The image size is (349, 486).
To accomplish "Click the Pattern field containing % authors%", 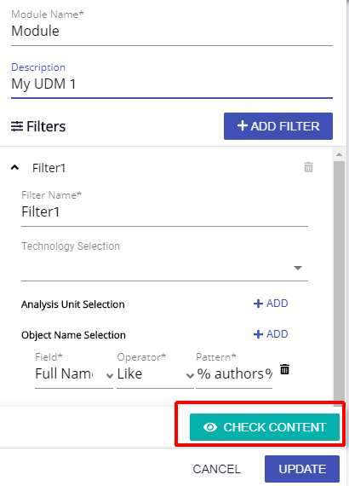I will tap(234, 373).
